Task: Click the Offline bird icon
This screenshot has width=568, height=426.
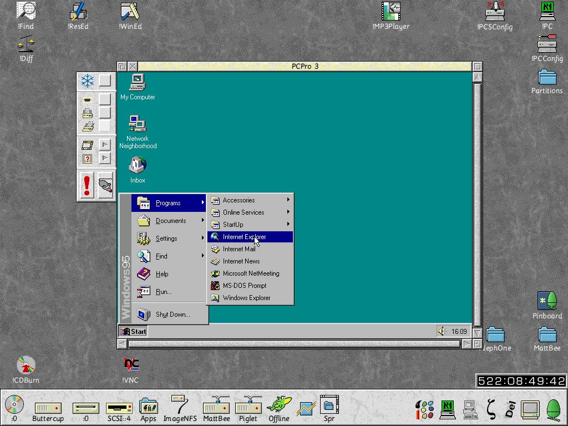Action: coord(279,409)
